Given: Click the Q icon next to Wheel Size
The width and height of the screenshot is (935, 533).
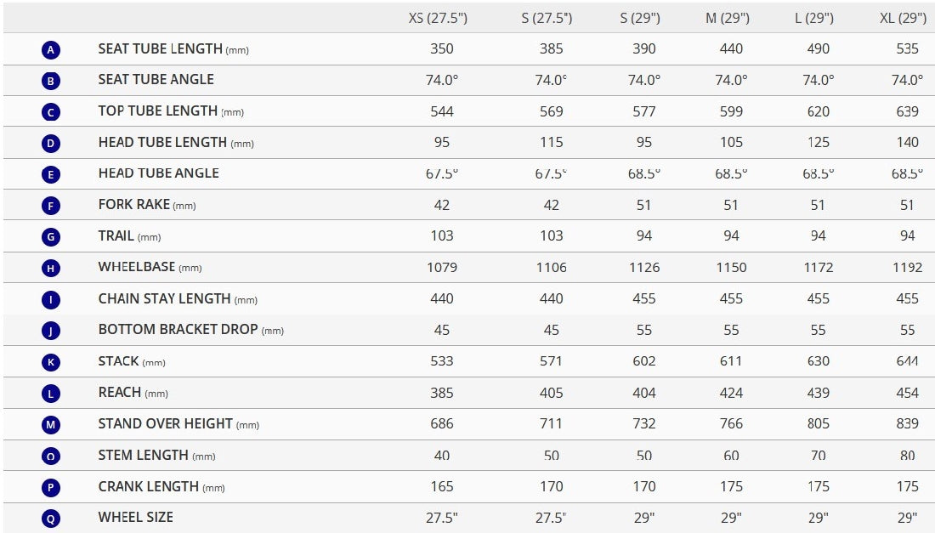Looking at the screenshot, I should pos(51,518).
